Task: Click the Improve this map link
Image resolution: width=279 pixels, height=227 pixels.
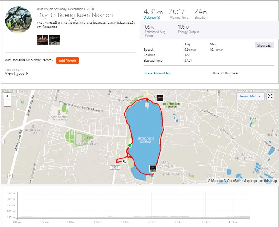Action: pyautogui.click(x=264, y=181)
